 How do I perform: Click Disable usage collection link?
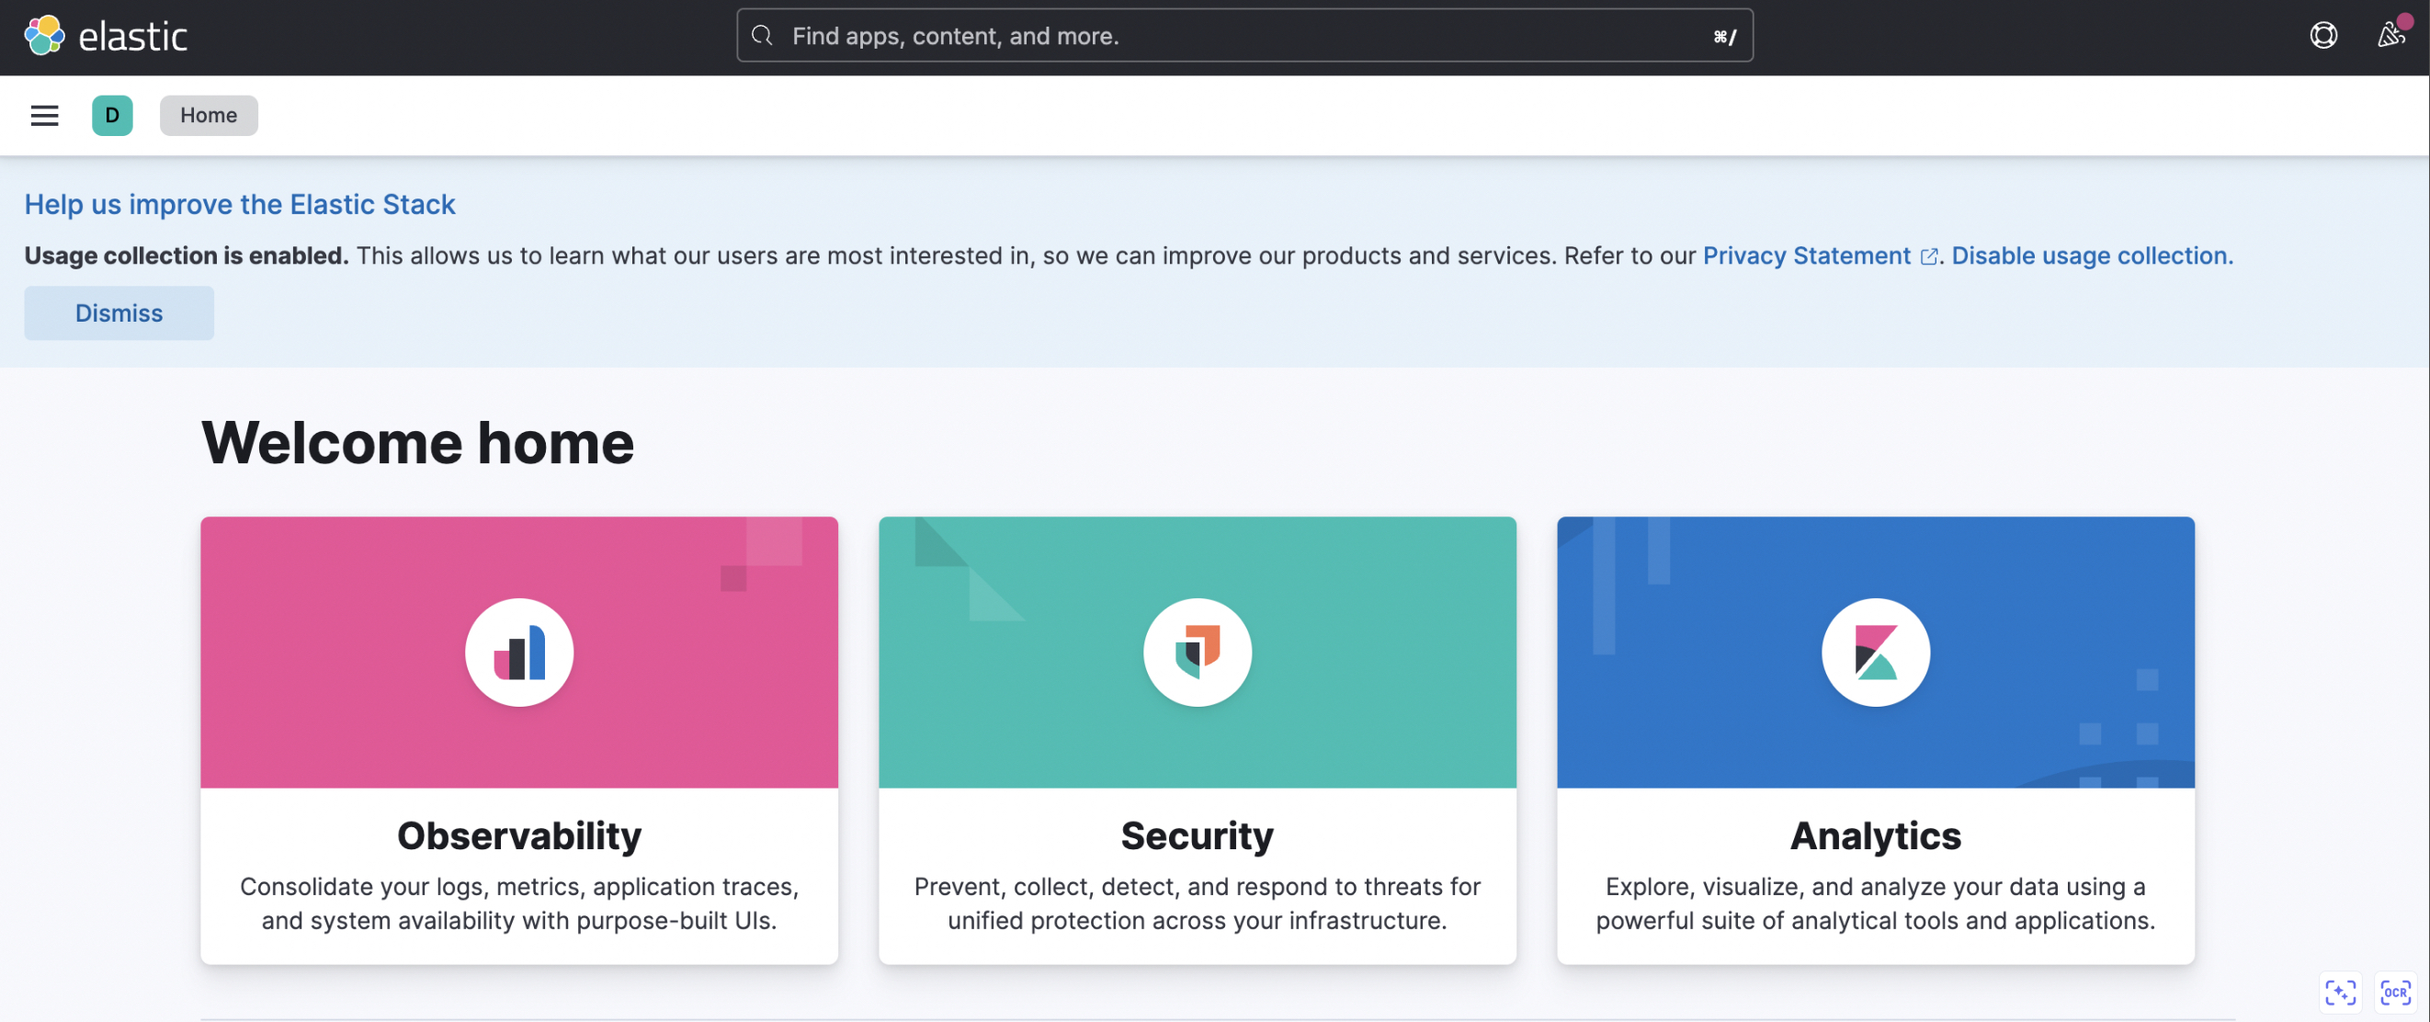(x=2092, y=255)
